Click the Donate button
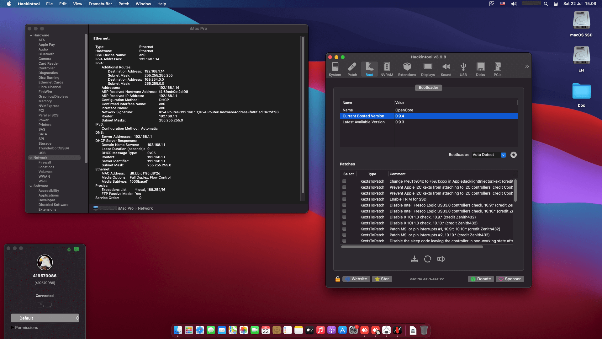 (481, 279)
